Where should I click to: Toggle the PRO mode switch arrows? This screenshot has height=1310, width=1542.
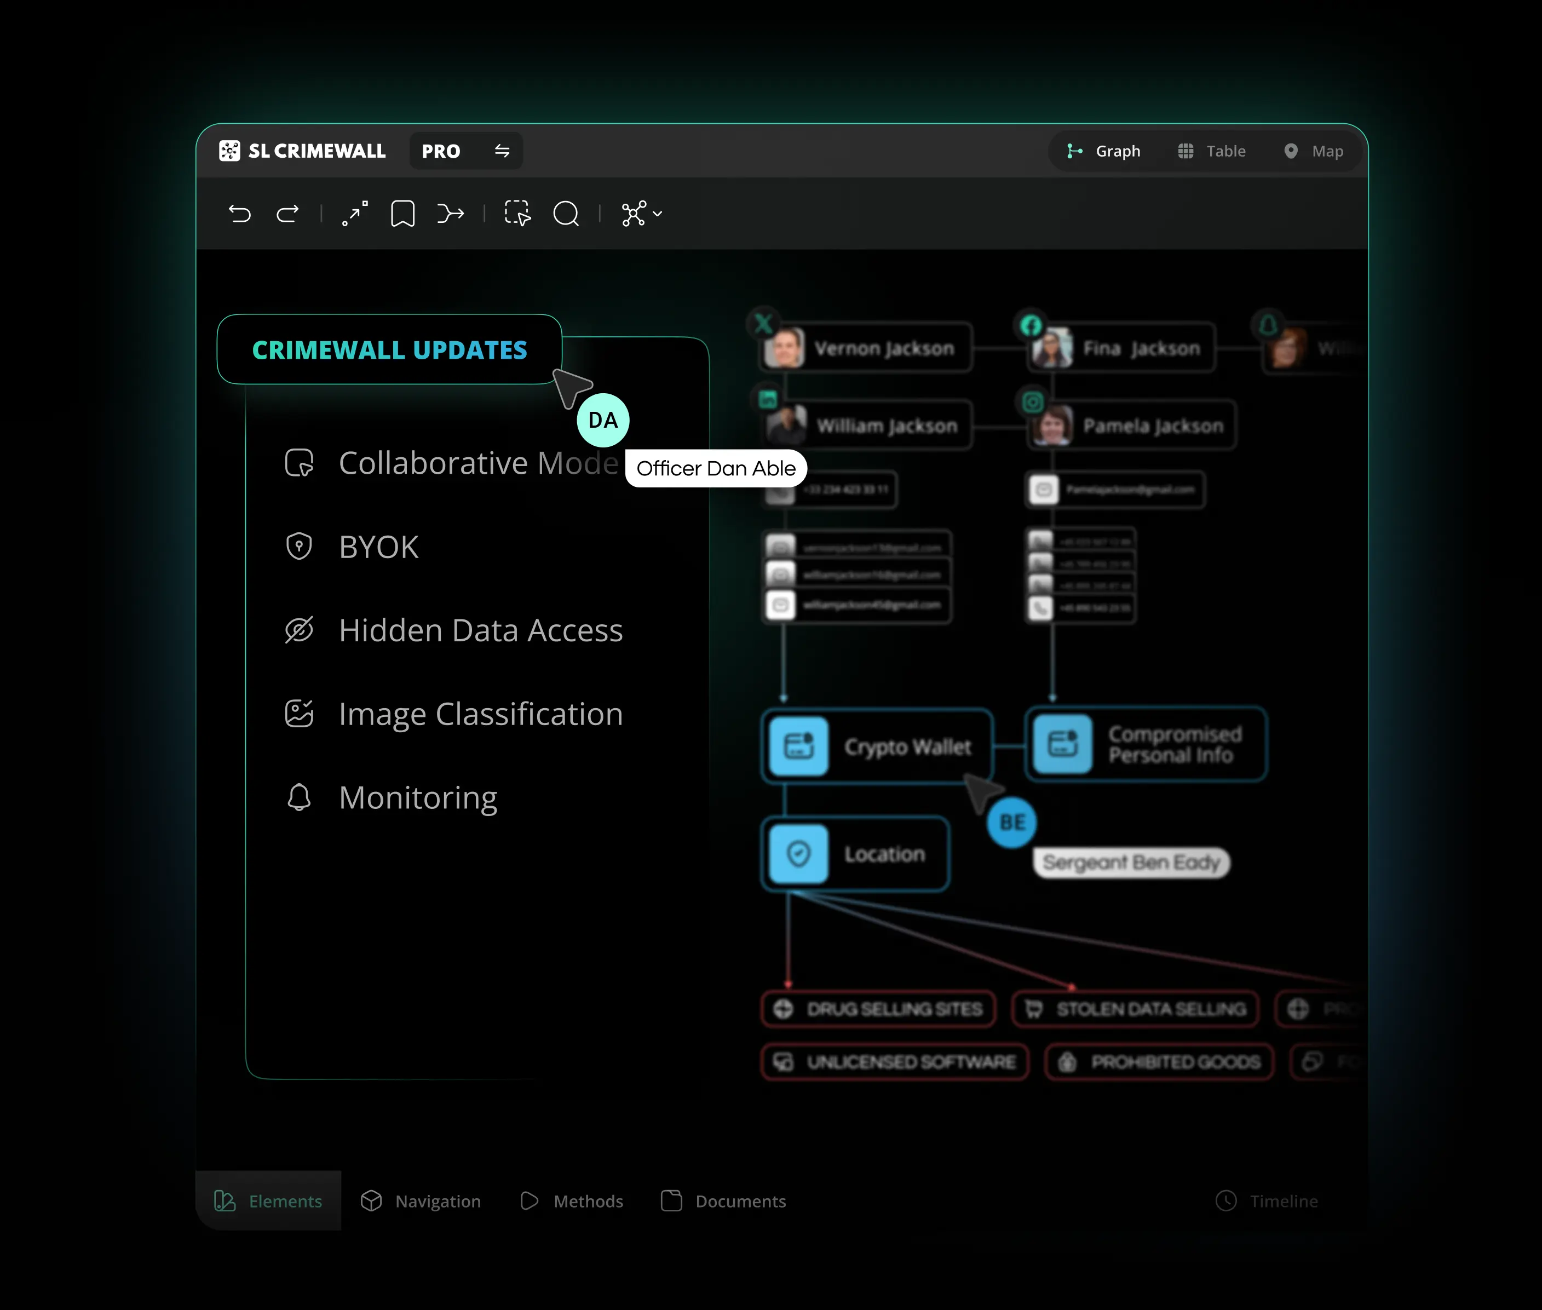pos(503,151)
